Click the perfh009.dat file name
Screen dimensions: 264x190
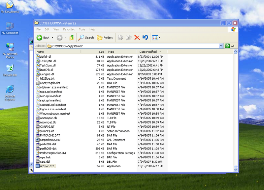point(48,149)
